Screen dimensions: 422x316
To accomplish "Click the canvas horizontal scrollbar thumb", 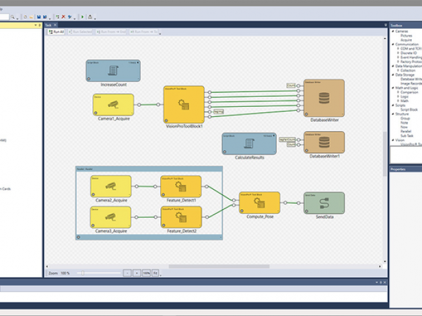I will tap(219, 266).
